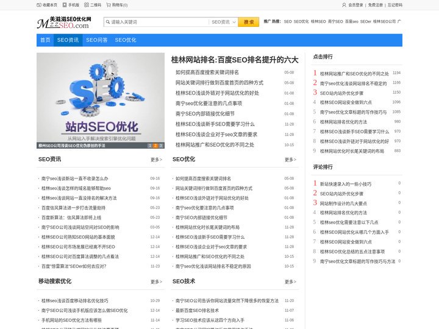Select slide indicator 3 on the banner
This screenshot has height=329, width=439.
click(161, 146)
